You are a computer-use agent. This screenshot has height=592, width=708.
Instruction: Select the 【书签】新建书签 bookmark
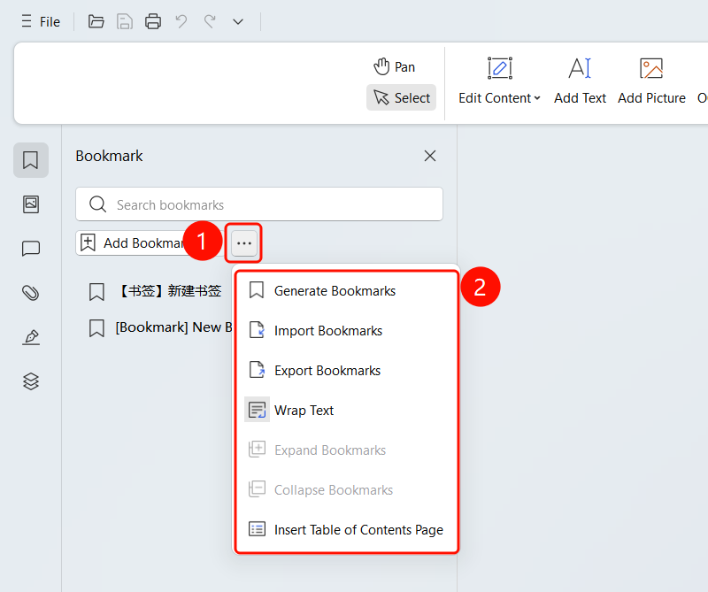coord(155,291)
